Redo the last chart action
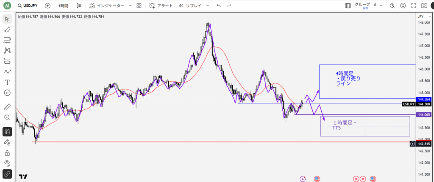Image resolution: width=434 pixels, height=182 pixels. (x=229, y=5)
